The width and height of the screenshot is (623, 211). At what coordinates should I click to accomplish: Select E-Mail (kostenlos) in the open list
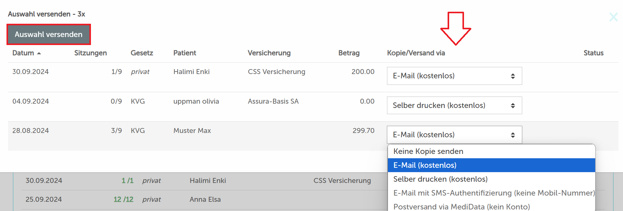[x=425, y=165]
